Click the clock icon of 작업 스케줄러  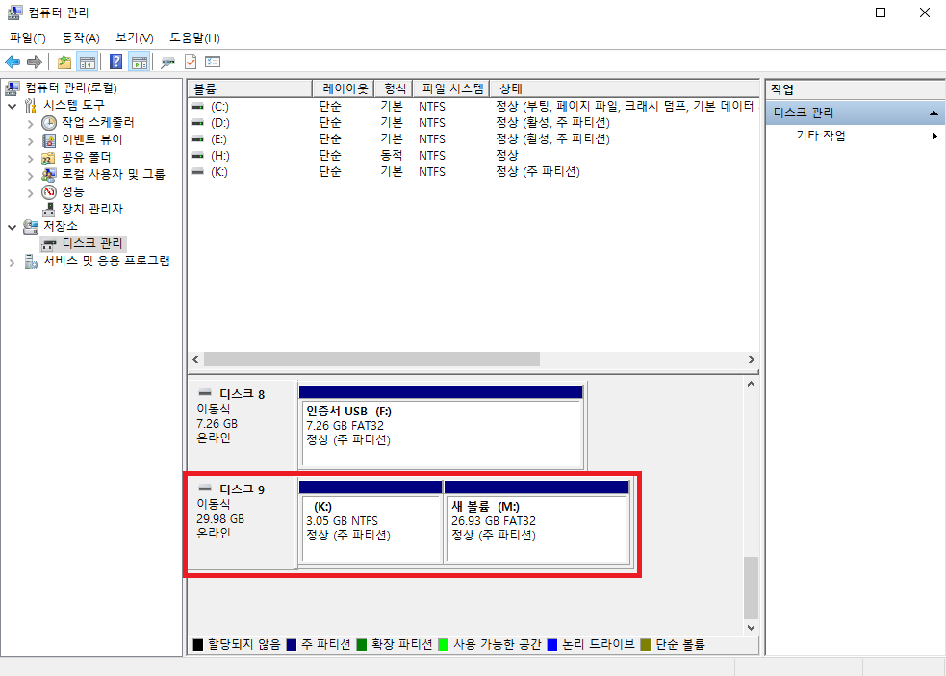49,122
